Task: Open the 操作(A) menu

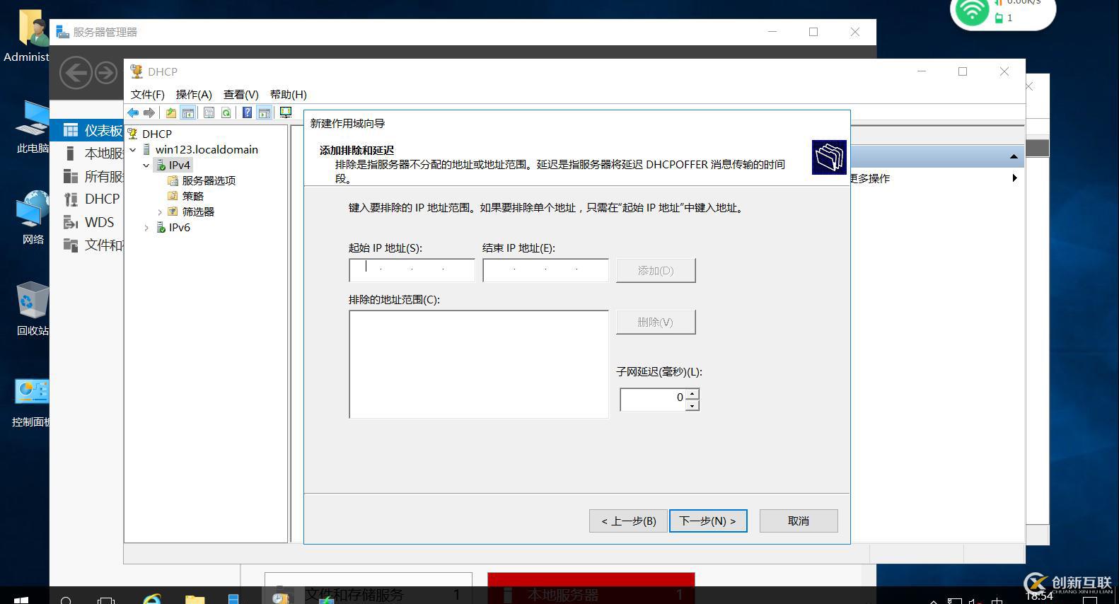Action: tap(193, 94)
